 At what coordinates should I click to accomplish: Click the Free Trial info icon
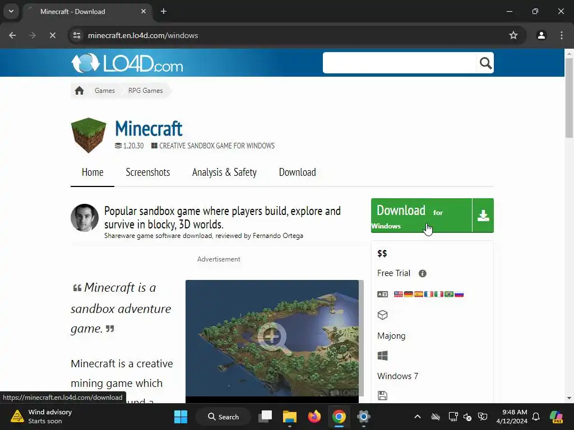[423, 273]
